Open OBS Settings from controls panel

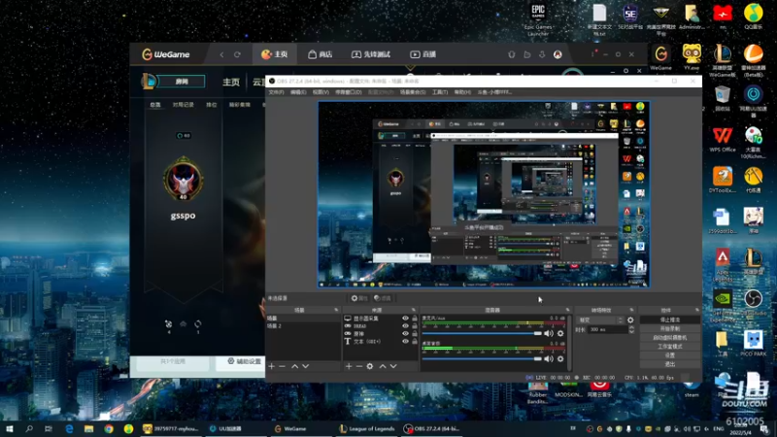click(670, 355)
